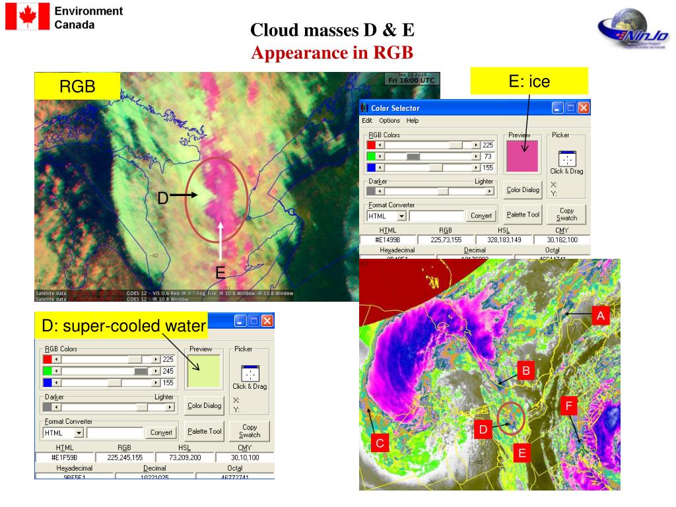Click the Darker arrow in the D: super-cooled water window
This screenshot has width=676, height=507.
tap(56, 407)
